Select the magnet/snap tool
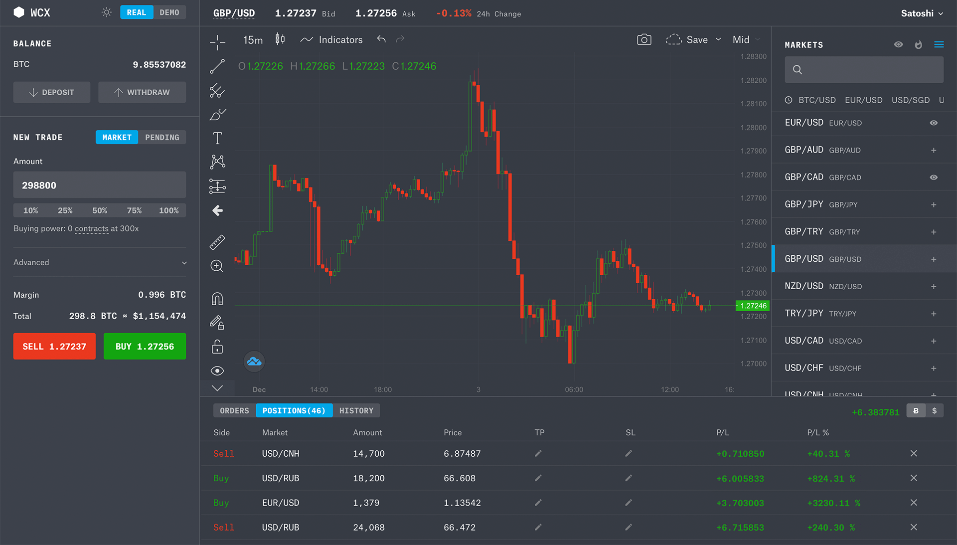Screen dimensions: 957x545 tap(217, 299)
